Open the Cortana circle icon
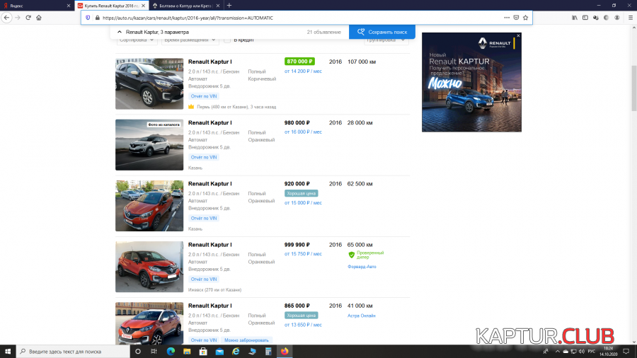 (x=138, y=352)
